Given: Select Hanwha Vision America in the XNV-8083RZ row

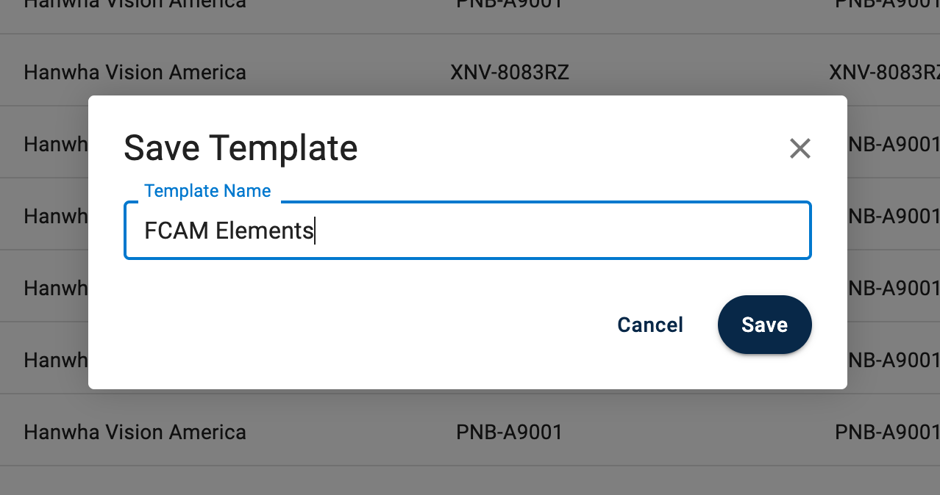Looking at the screenshot, I should 135,73.
